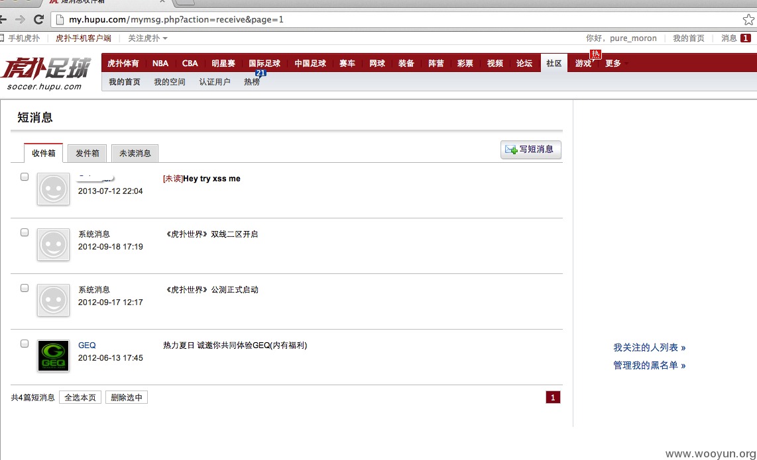This screenshot has height=460, width=757.
Task: Click the red message count badge
Action: coord(746,38)
